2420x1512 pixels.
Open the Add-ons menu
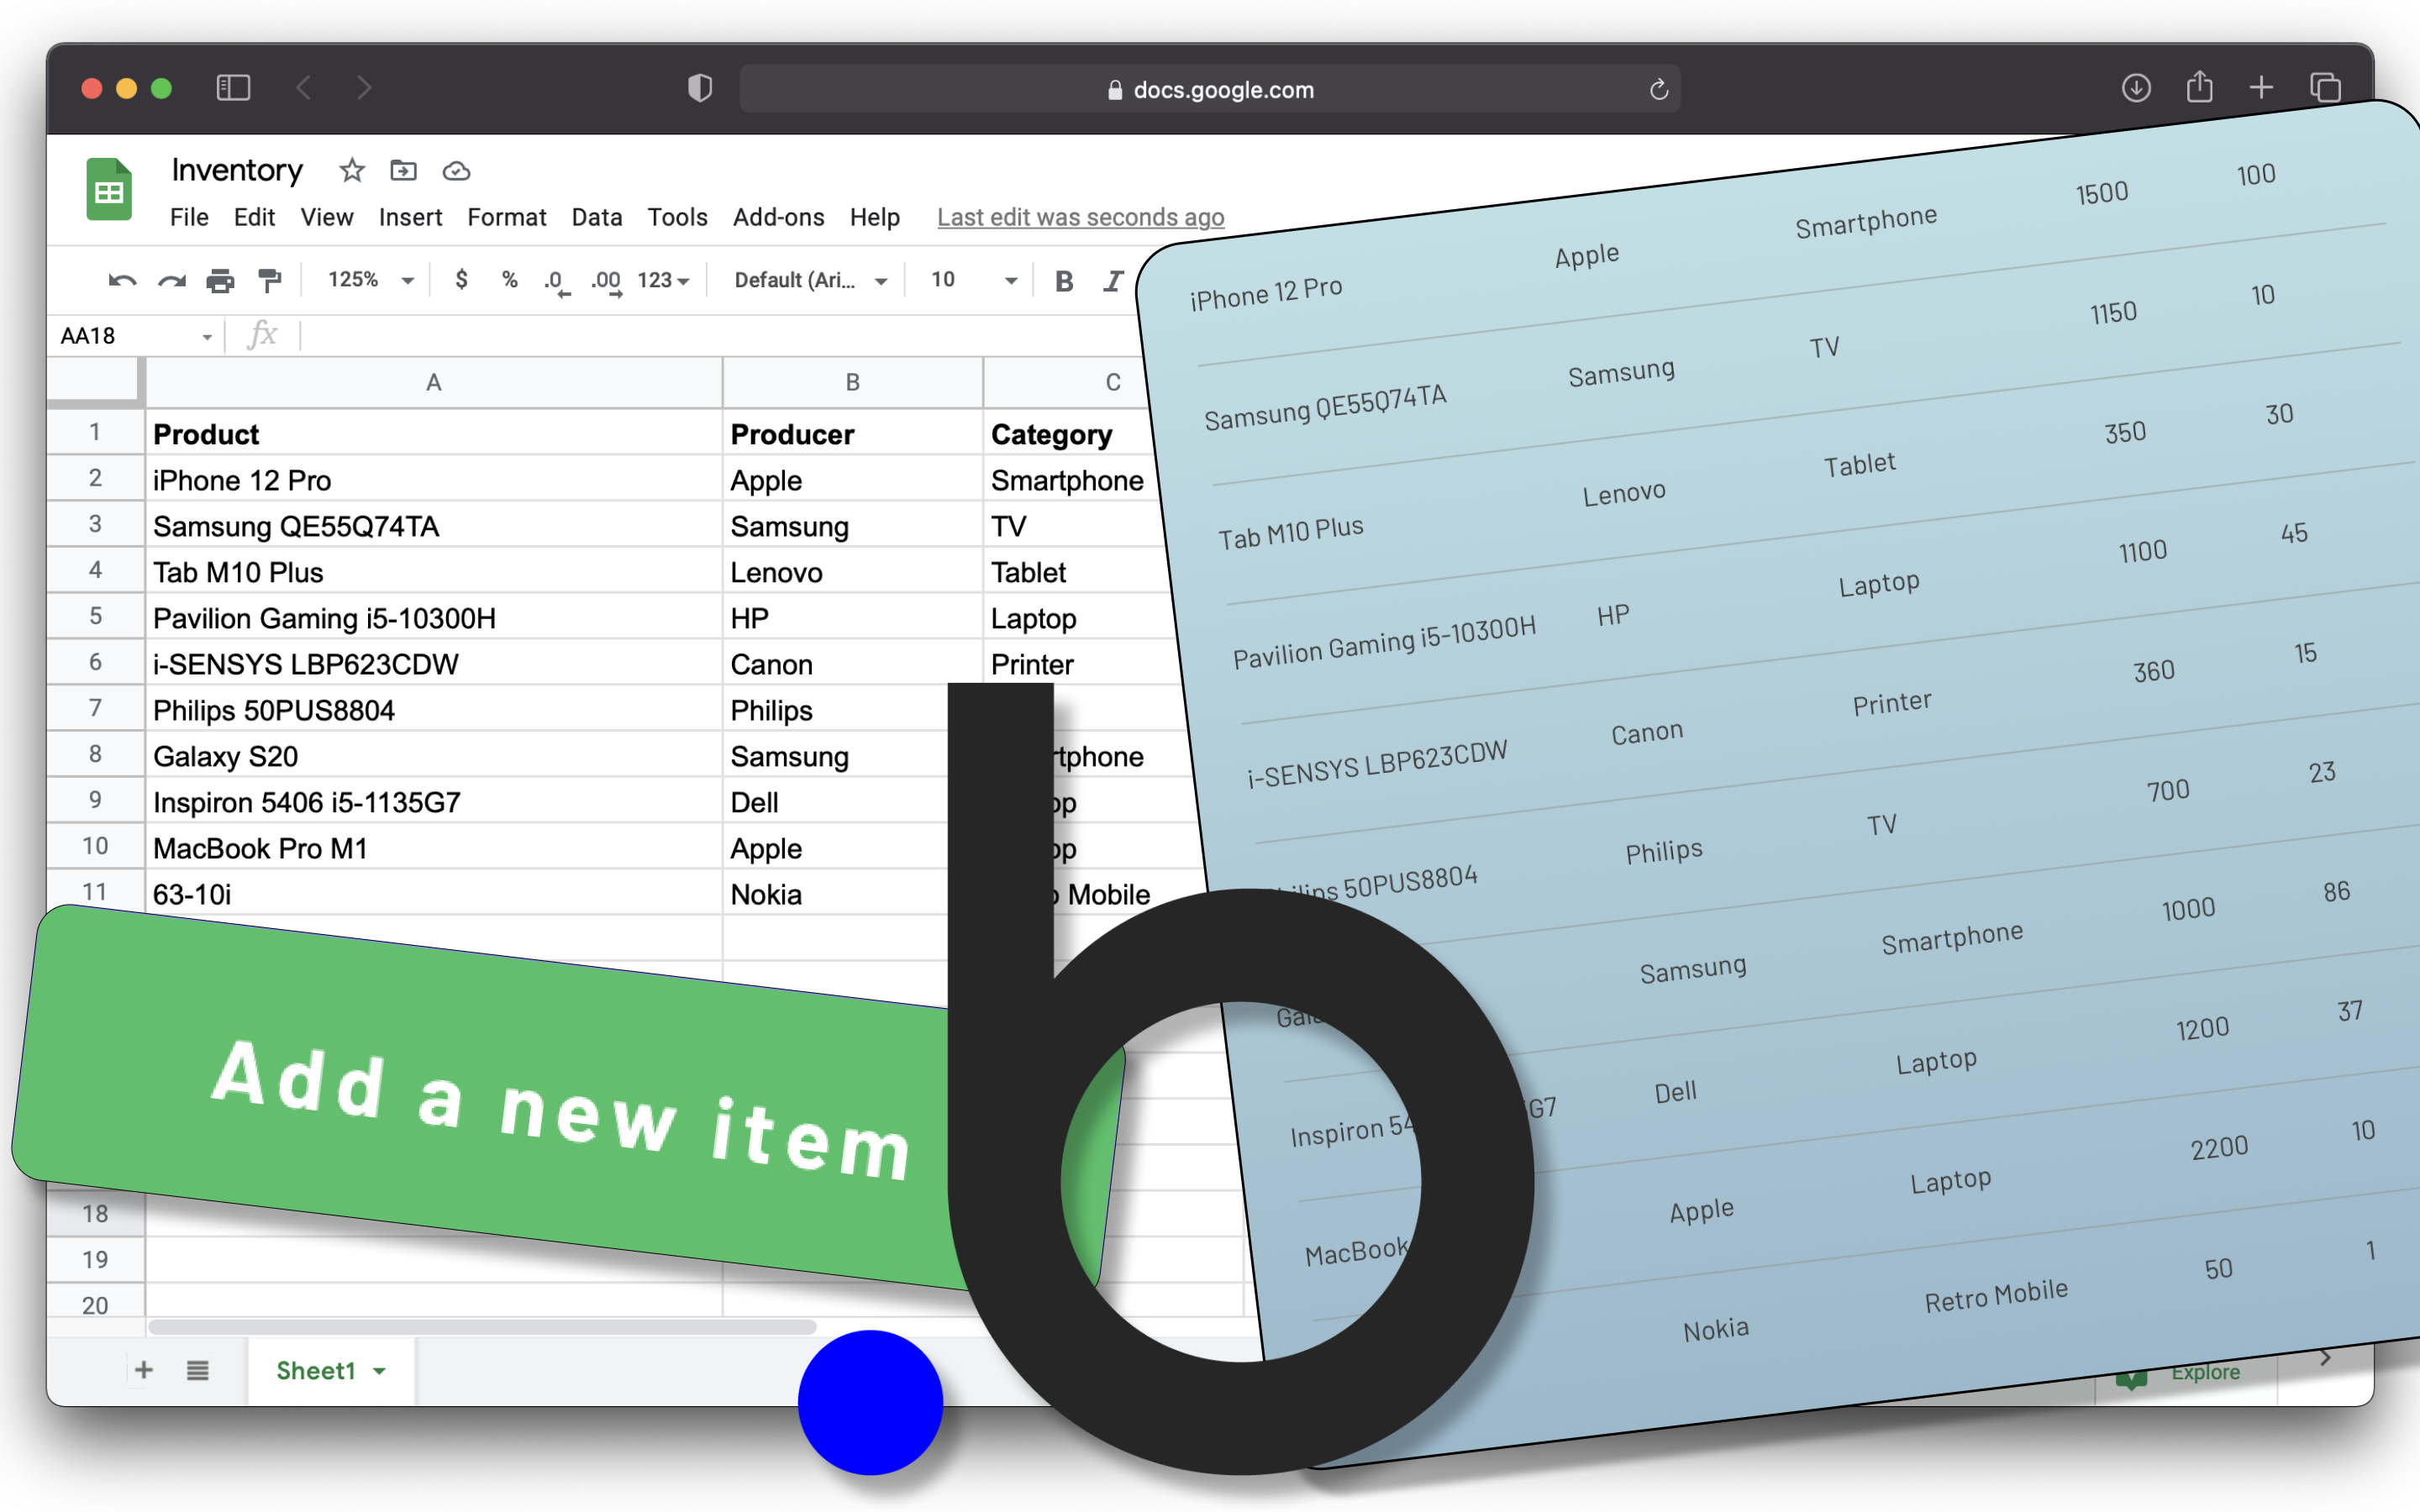click(778, 217)
